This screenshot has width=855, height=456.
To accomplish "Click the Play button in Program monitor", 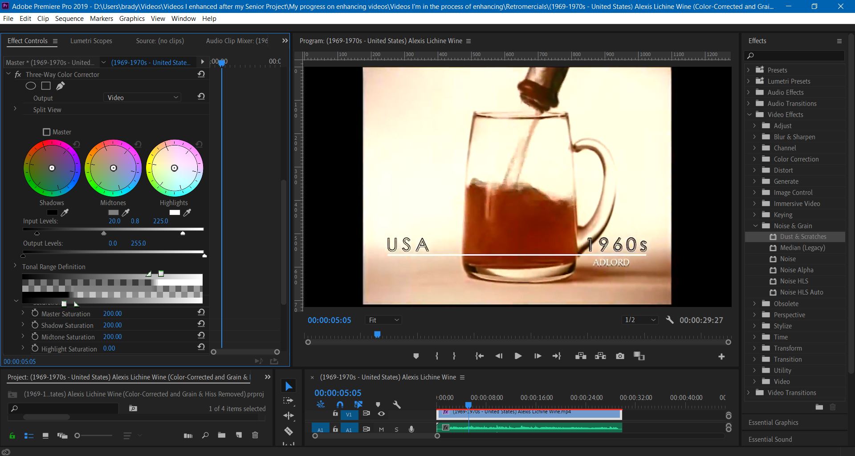I will click(518, 356).
